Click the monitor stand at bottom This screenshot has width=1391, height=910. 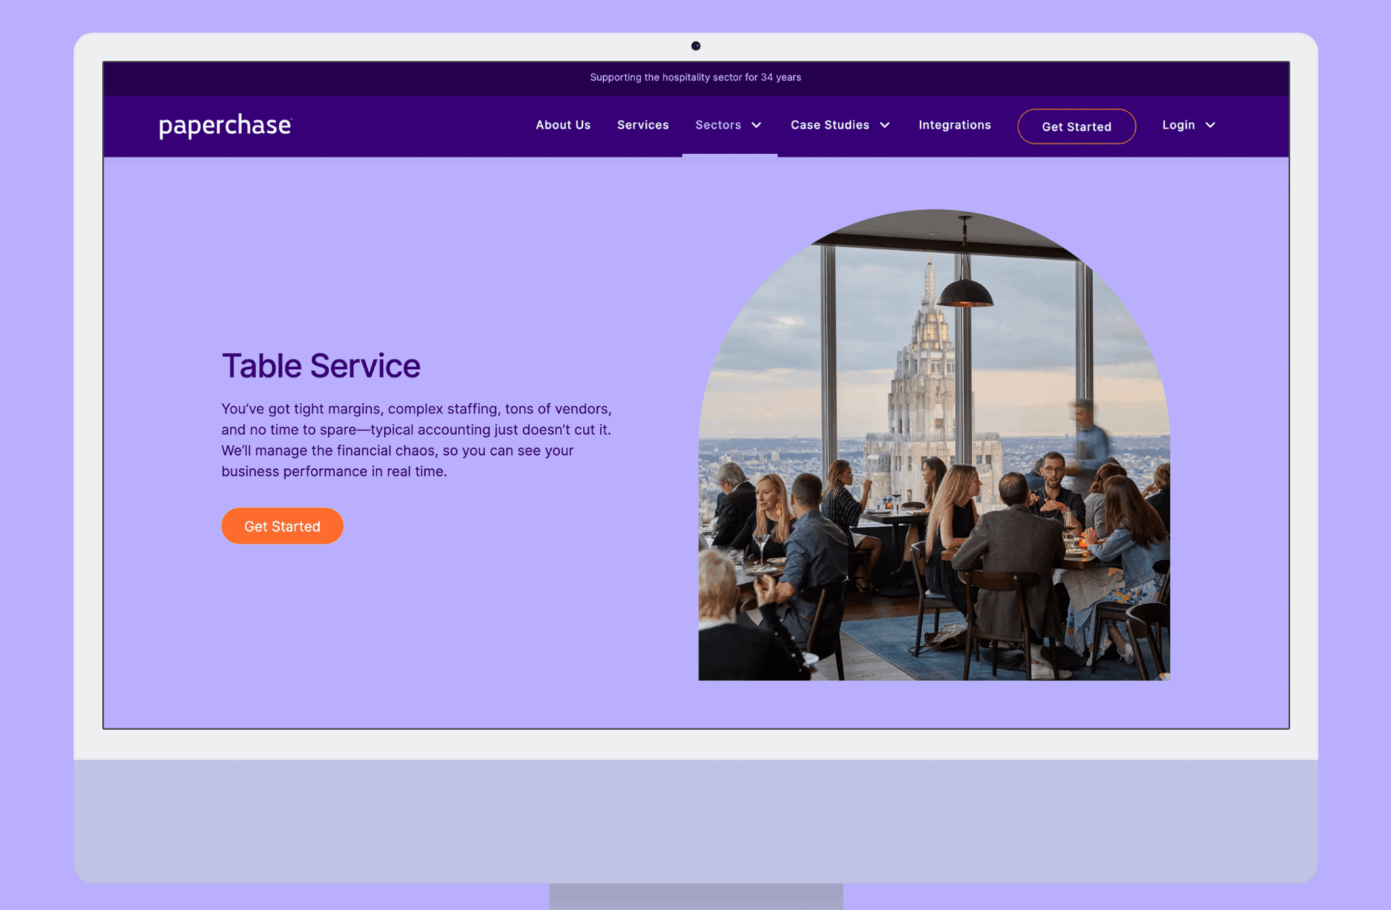tap(696, 896)
